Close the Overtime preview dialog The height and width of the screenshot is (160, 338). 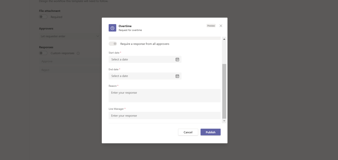coord(221,26)
